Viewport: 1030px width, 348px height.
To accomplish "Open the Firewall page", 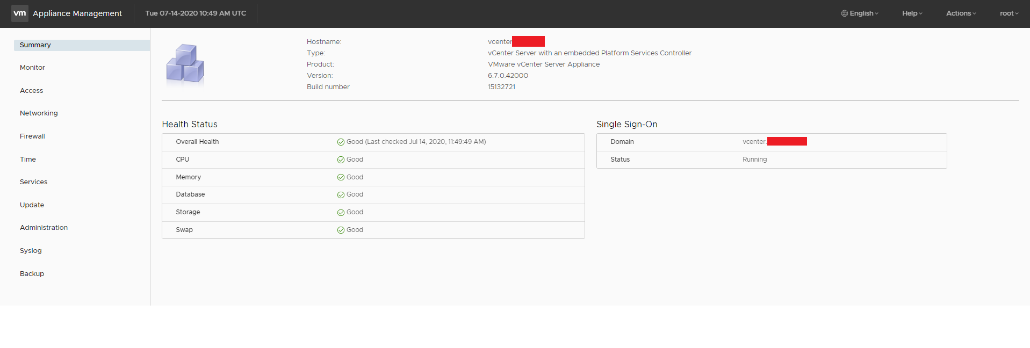I will point(32,136).
